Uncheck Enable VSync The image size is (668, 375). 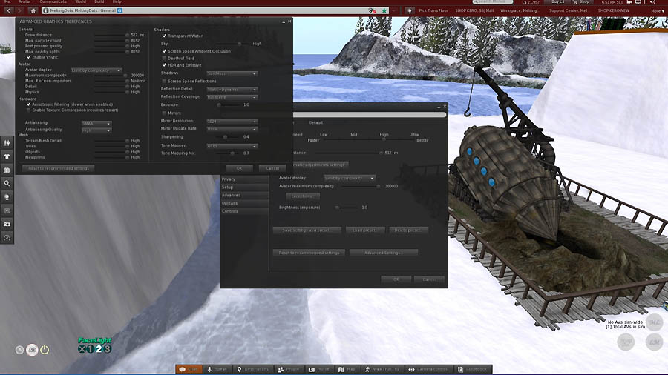[29, 57]
